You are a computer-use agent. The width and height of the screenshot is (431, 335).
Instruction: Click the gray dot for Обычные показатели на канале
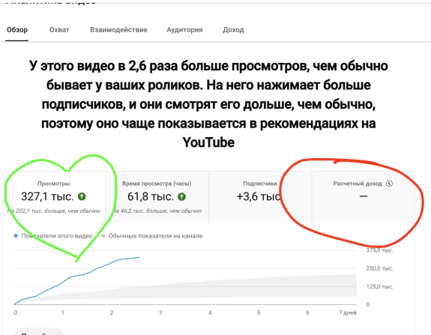[103, 236]
